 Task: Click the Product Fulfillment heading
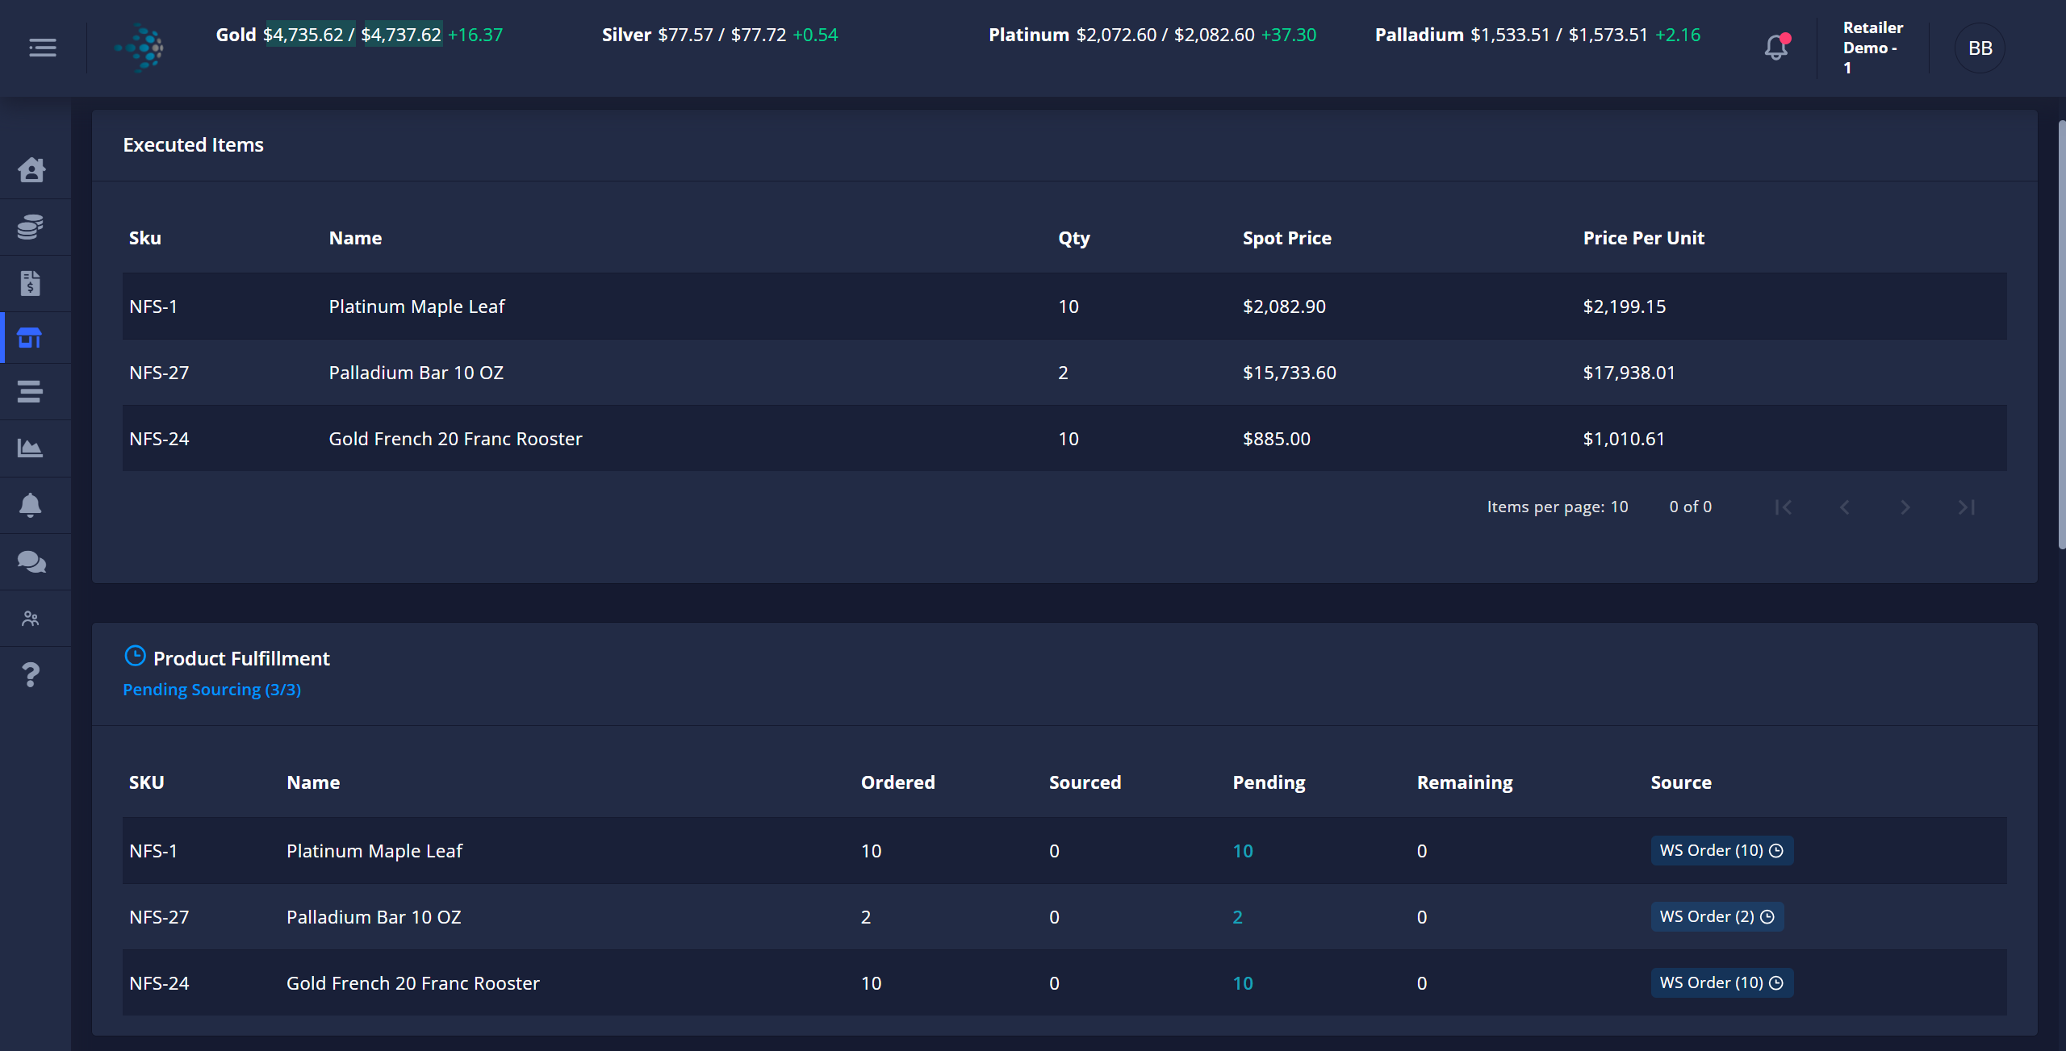point(241,659)
